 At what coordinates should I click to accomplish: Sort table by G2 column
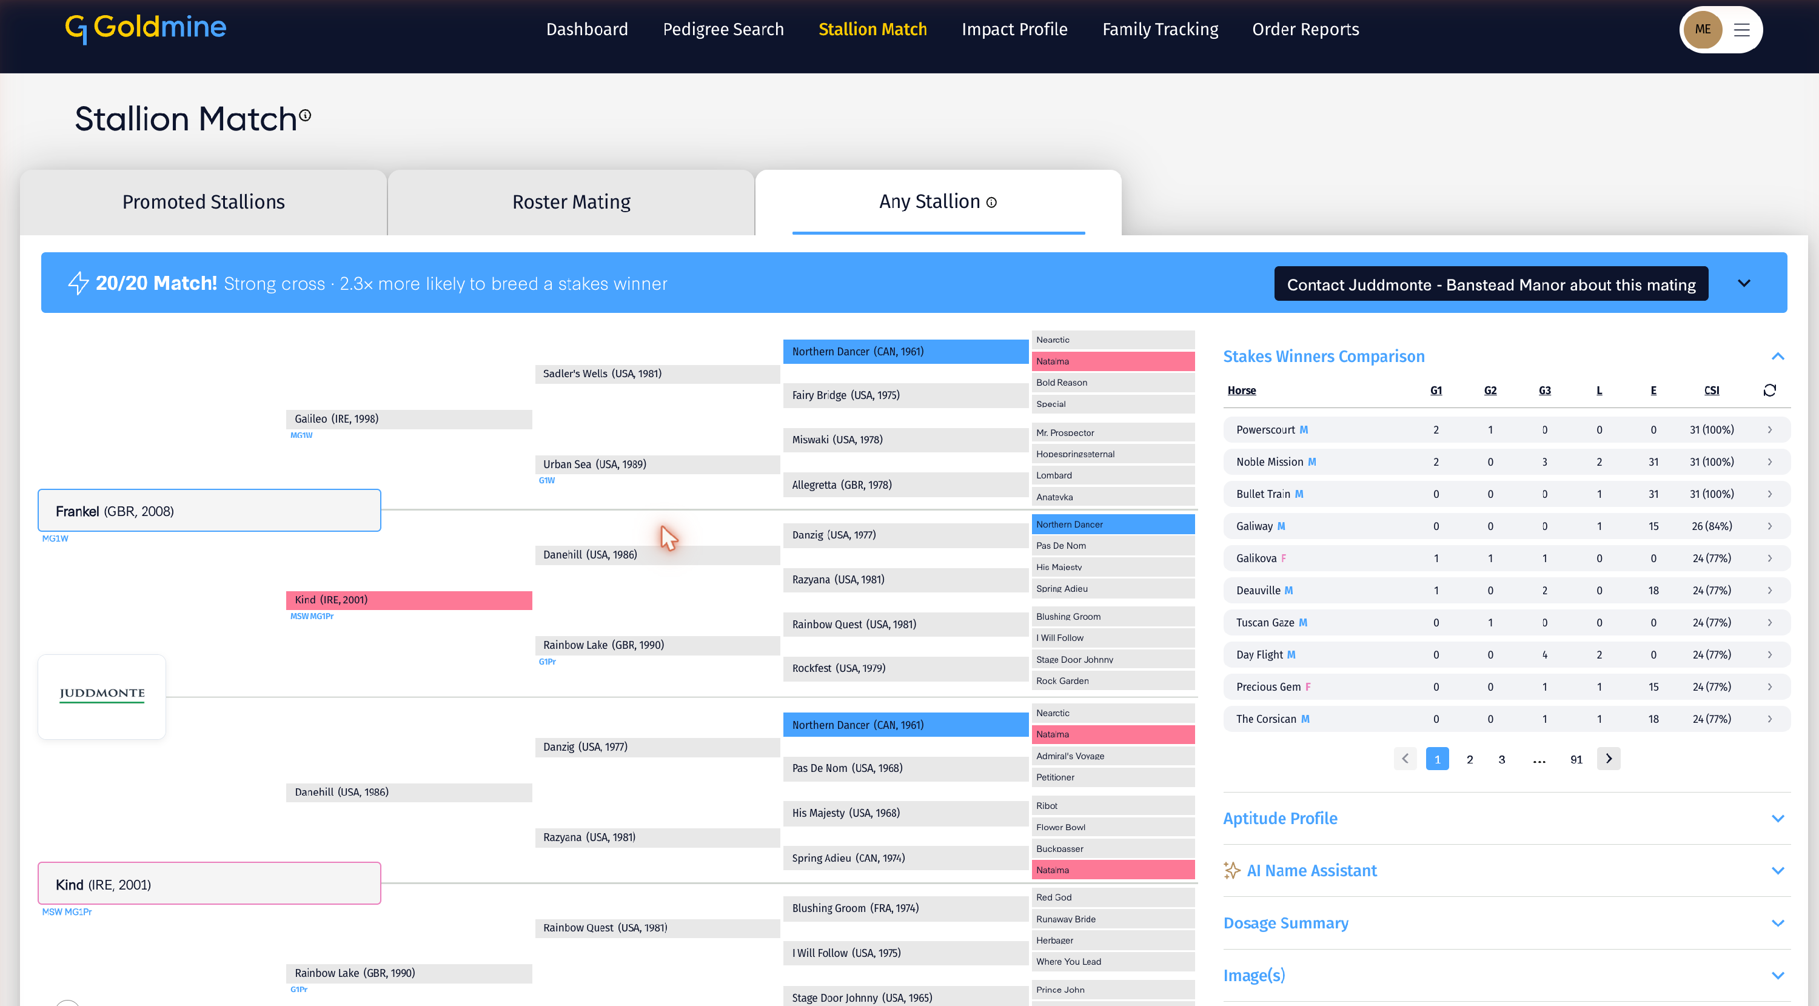[x=1490, y=391]
